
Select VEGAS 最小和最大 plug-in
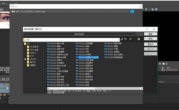point(114,54)
